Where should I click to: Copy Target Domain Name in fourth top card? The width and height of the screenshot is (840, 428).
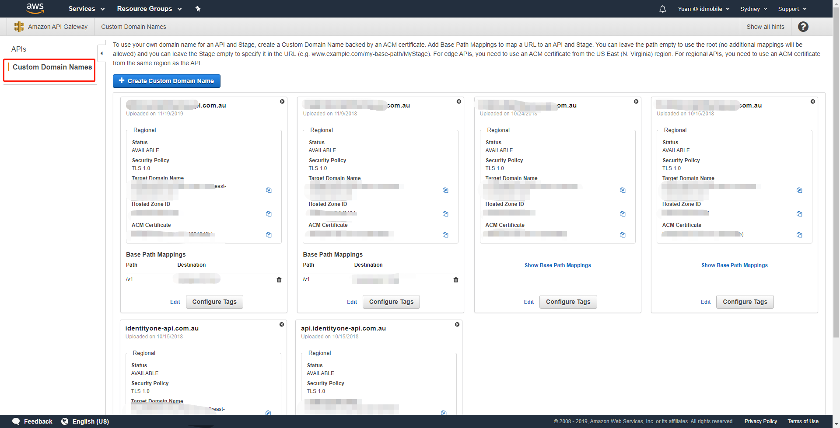coord(799,190)
